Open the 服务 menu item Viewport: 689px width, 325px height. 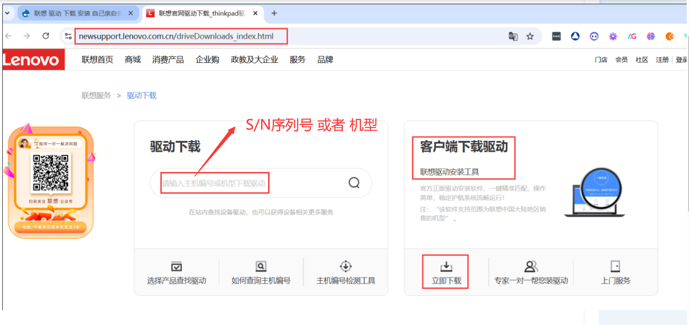point(298,60)
